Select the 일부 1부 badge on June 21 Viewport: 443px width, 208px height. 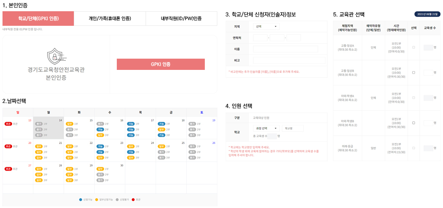[x=39, y=146]
